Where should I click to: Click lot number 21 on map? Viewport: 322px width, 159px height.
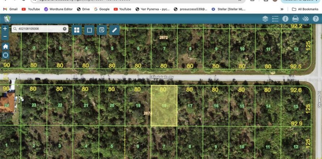click(x=86, y=105)
